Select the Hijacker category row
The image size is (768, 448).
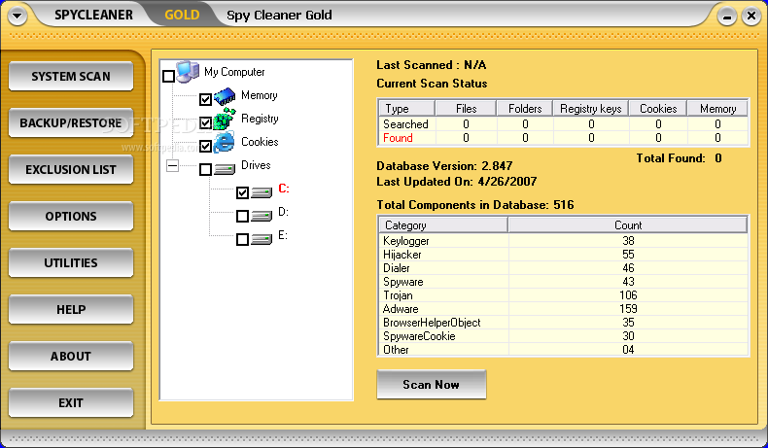point(563,255)
